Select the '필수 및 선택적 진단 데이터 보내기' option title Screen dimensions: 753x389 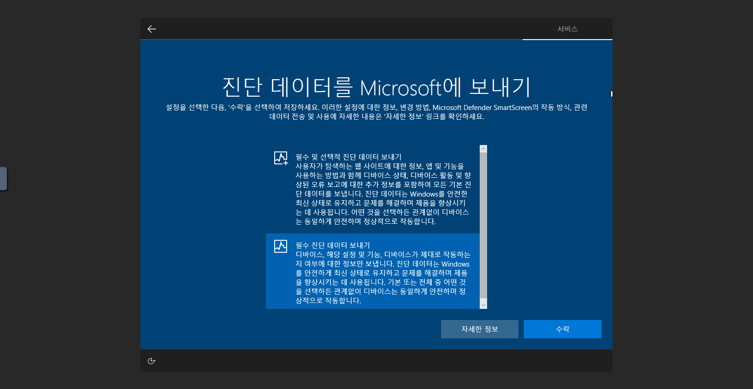(x=348, y=157)
